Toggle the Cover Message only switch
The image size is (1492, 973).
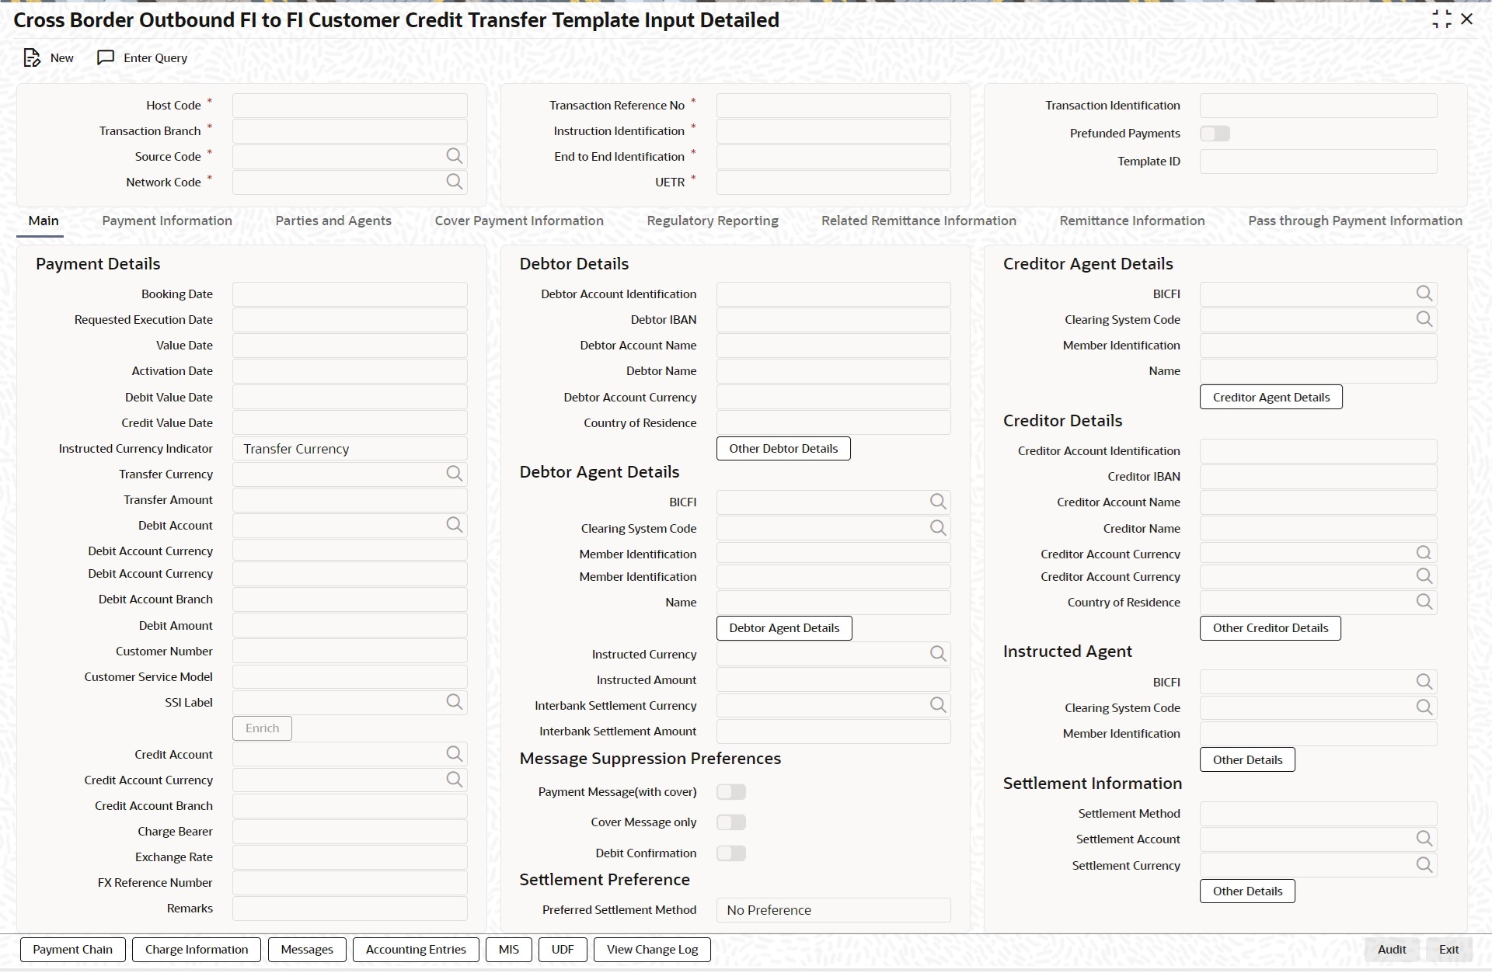tap(730, 822)
